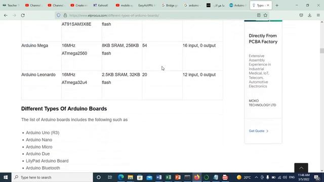The width and height of the screenshot is (324, 182).
Task: Open the Task View button
Action: pyautogui.click(x=110, y=177)
